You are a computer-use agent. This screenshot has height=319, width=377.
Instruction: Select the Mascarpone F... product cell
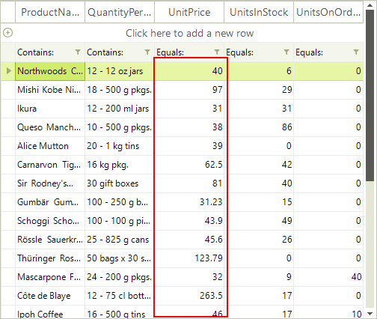[50, 277]
